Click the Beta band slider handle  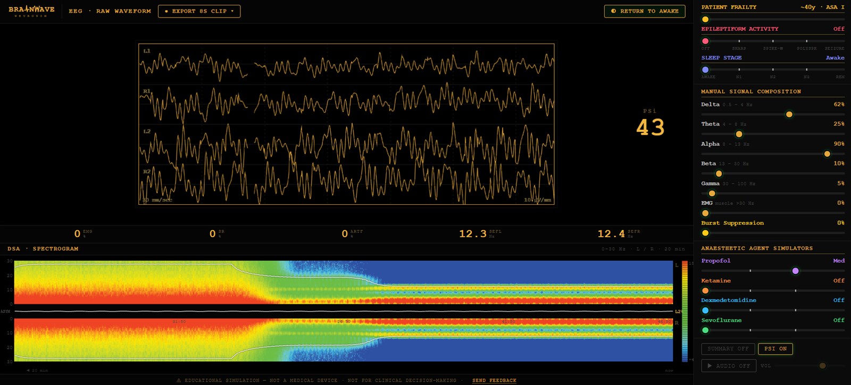tap(719, 173)
